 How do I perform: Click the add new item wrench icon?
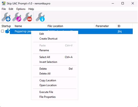click(6, 17)
